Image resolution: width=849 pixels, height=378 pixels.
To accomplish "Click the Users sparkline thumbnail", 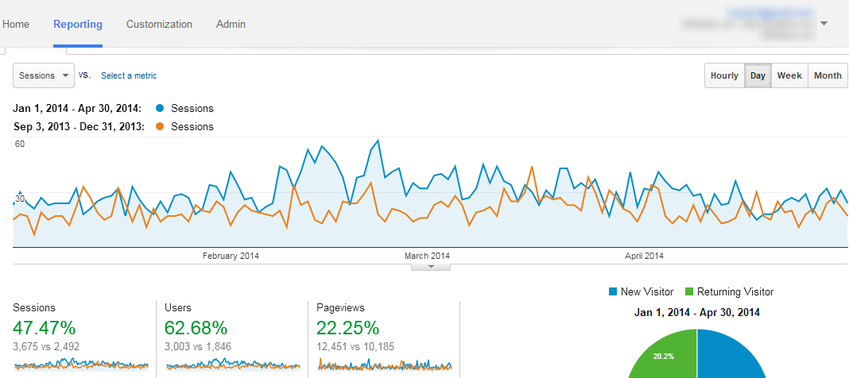I will pos(233,364).
